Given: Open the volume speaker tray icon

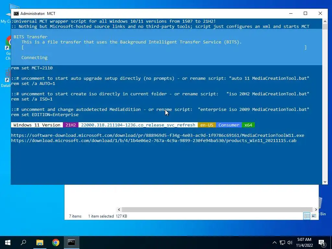Looking at the screenshot, I should [290, 243].
